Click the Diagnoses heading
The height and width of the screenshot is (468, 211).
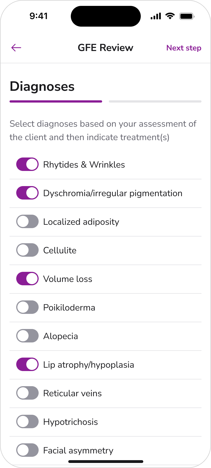pos(42,86)
